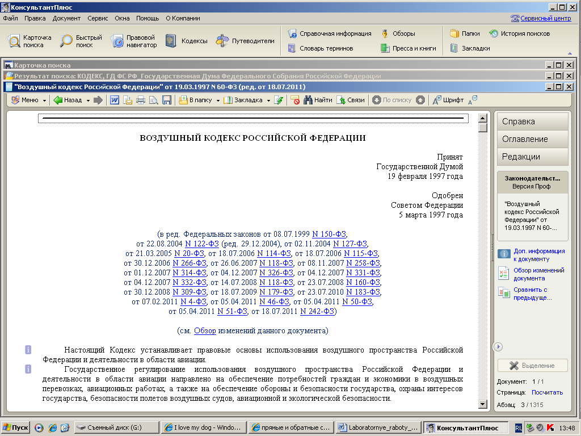
Task: Switch to Редакции tab
Action: click(x=532, y=157)
